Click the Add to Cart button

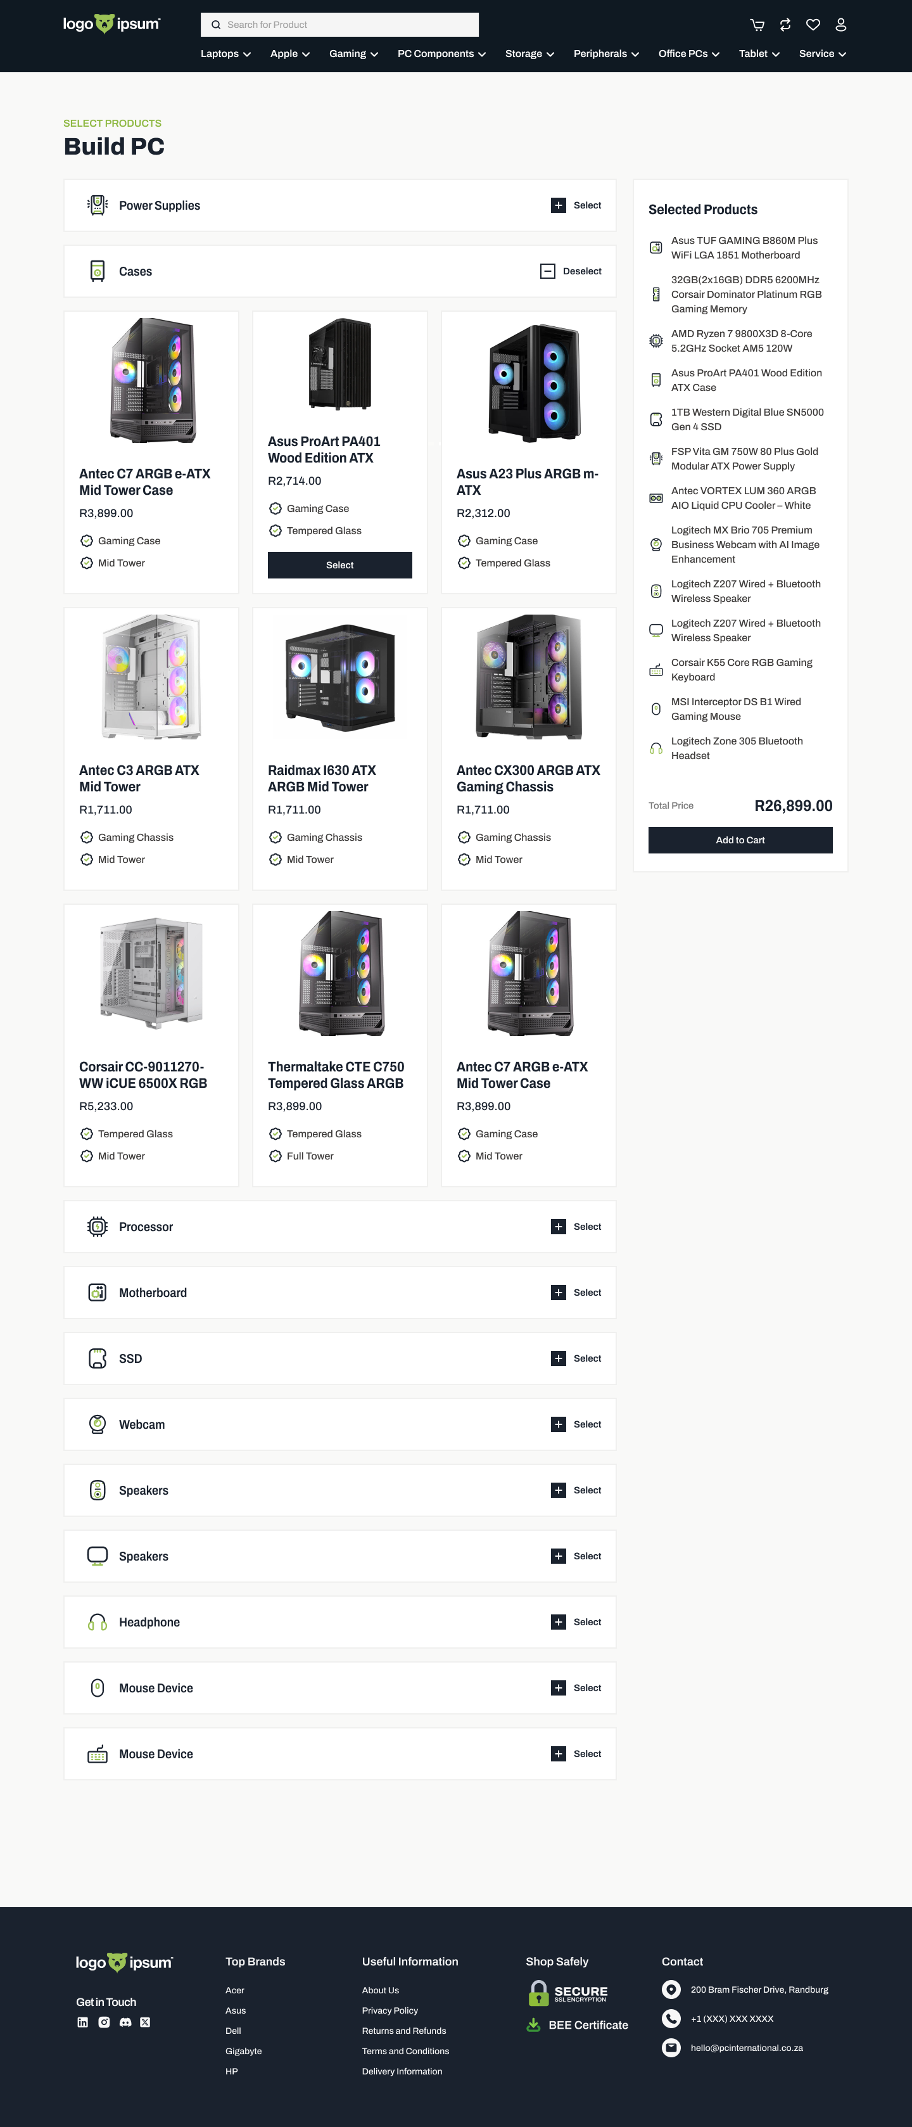pos(740,840)
